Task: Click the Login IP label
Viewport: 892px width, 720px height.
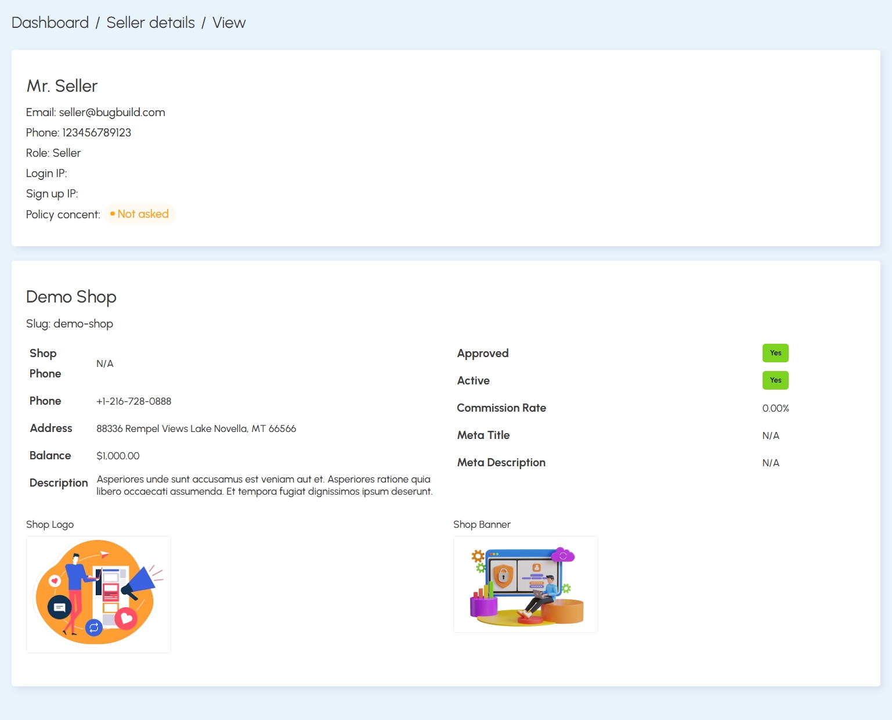Action: (x=46, y=173)
